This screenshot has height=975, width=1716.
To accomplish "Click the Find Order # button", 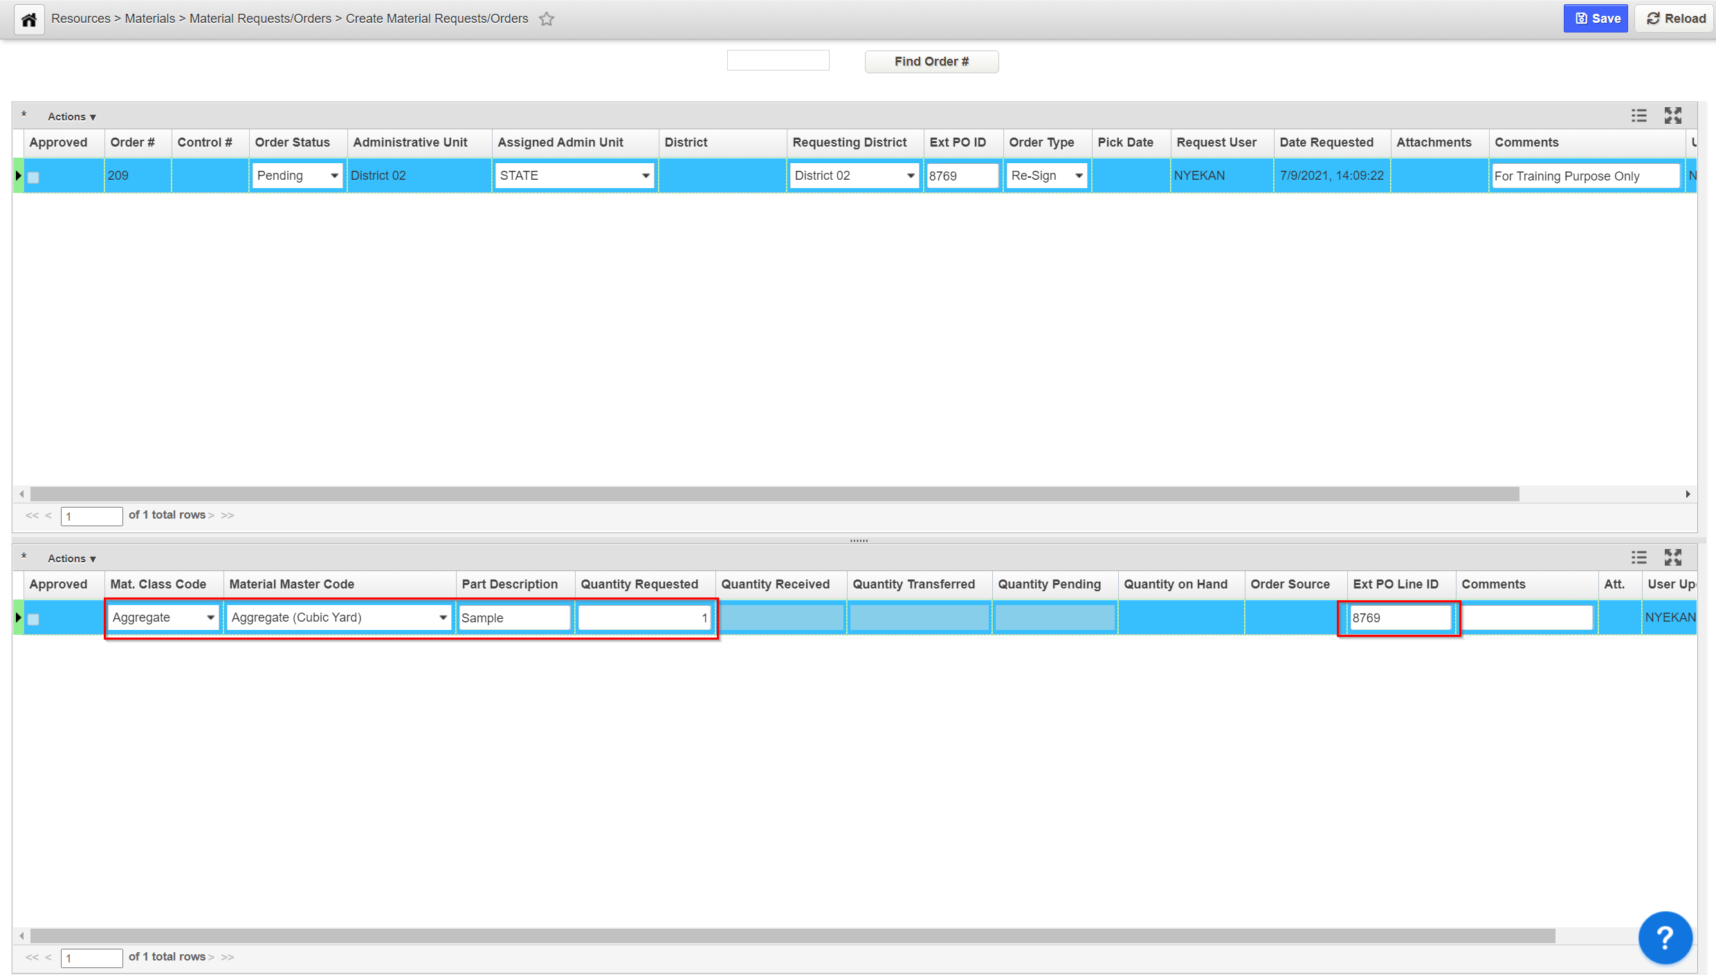I will coord(931,62).
